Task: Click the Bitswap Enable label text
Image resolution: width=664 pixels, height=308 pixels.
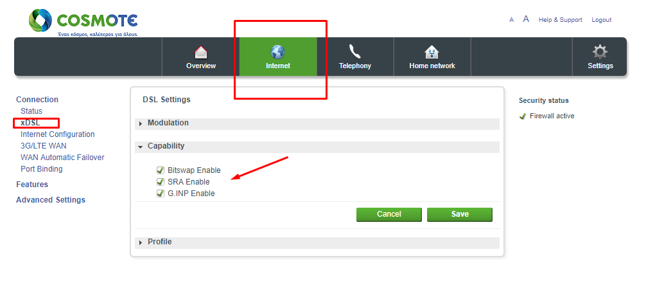Action: click(194, 170)
